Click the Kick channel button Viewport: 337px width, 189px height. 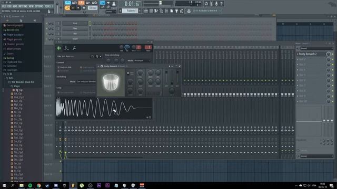pyautogui.click(x=75, y=23)
